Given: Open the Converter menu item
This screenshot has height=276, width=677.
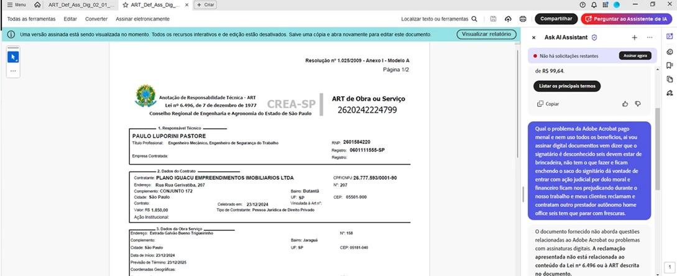Looking at the screenshot, I should (96, 19).
